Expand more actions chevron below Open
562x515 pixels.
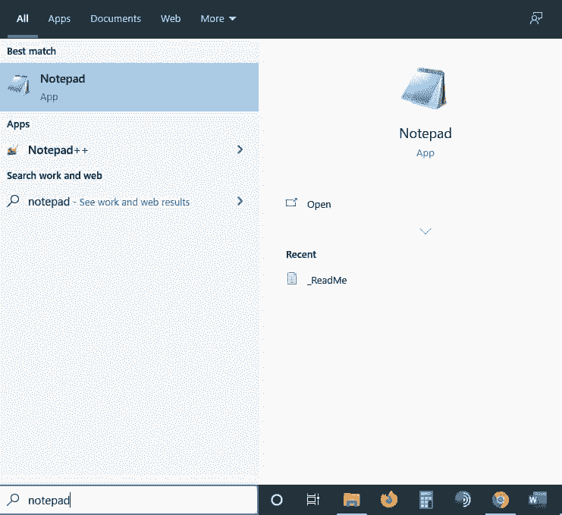click(425, 231)
